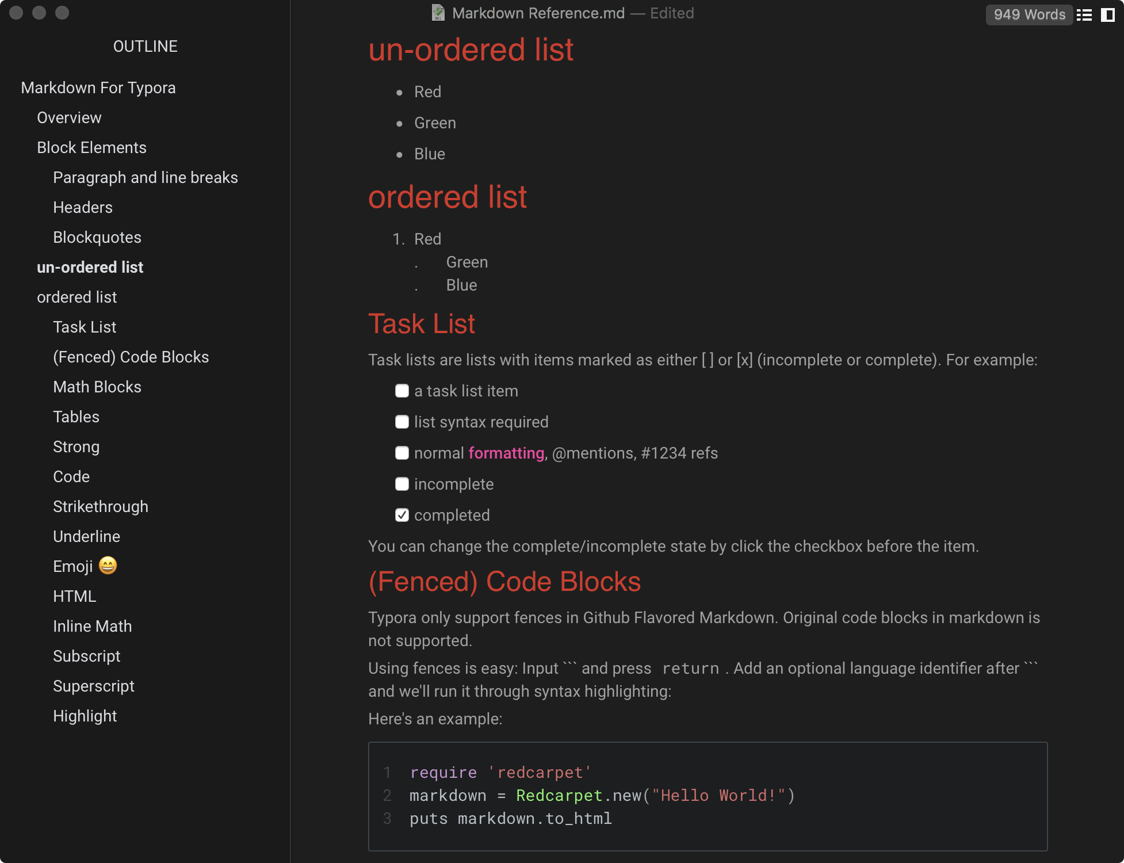Open '(Fenced) Code Blocks' outline item
This screenshot has width=1124, height=863.
[131, 357]
